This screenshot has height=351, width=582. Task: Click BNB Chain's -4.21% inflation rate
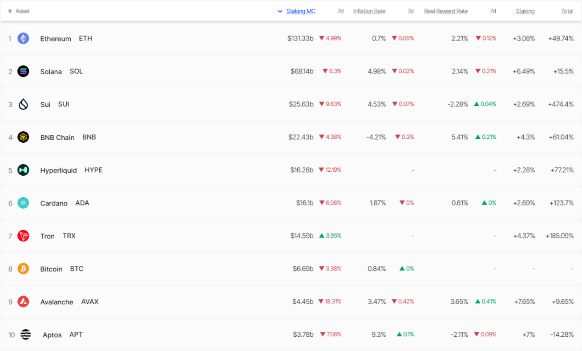coord(376,137)
